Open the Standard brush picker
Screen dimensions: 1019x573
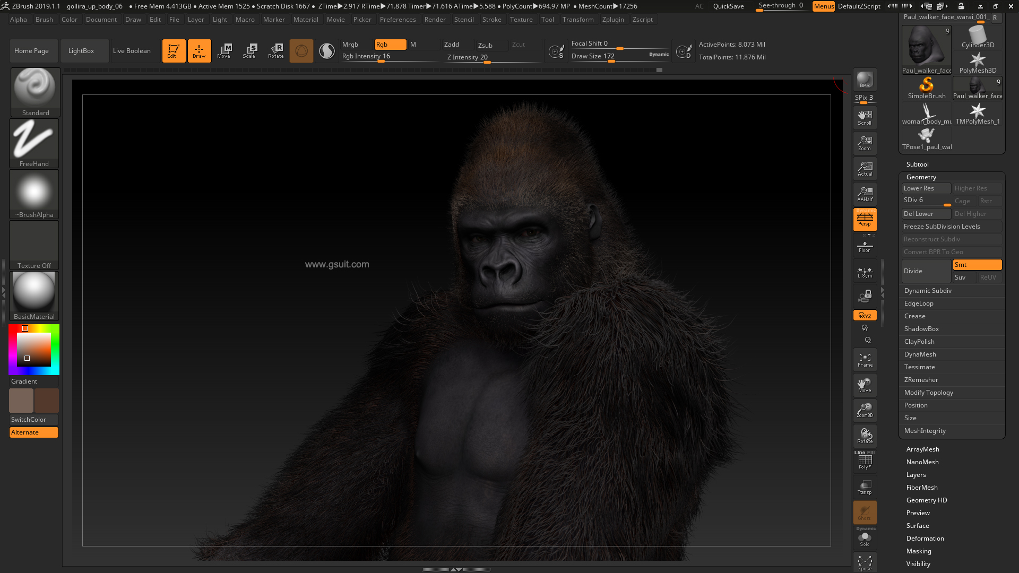(x=35, y=92)
